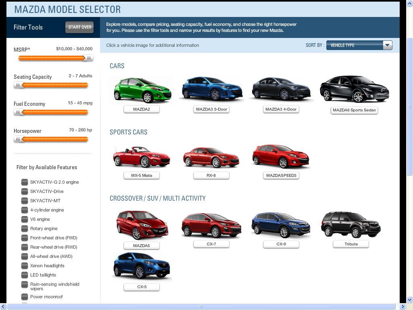The image size is (413, 310).
Task: Click the vertical scrollbar down arrow
Action: click(x=410, y=300)
